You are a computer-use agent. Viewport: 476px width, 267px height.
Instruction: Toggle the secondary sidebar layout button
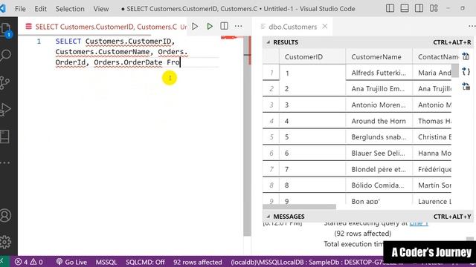(x=419, y=8)
